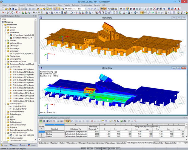Open the Zeigen navigator tab
Image resolution: width=188 pixels, height=150 pixels.
(14, 145)
